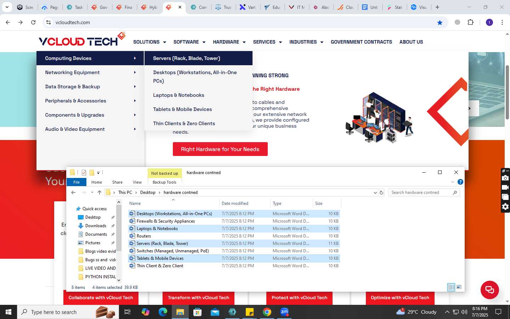
Task: Open the Windows Start menu
Action: [8, 312]
